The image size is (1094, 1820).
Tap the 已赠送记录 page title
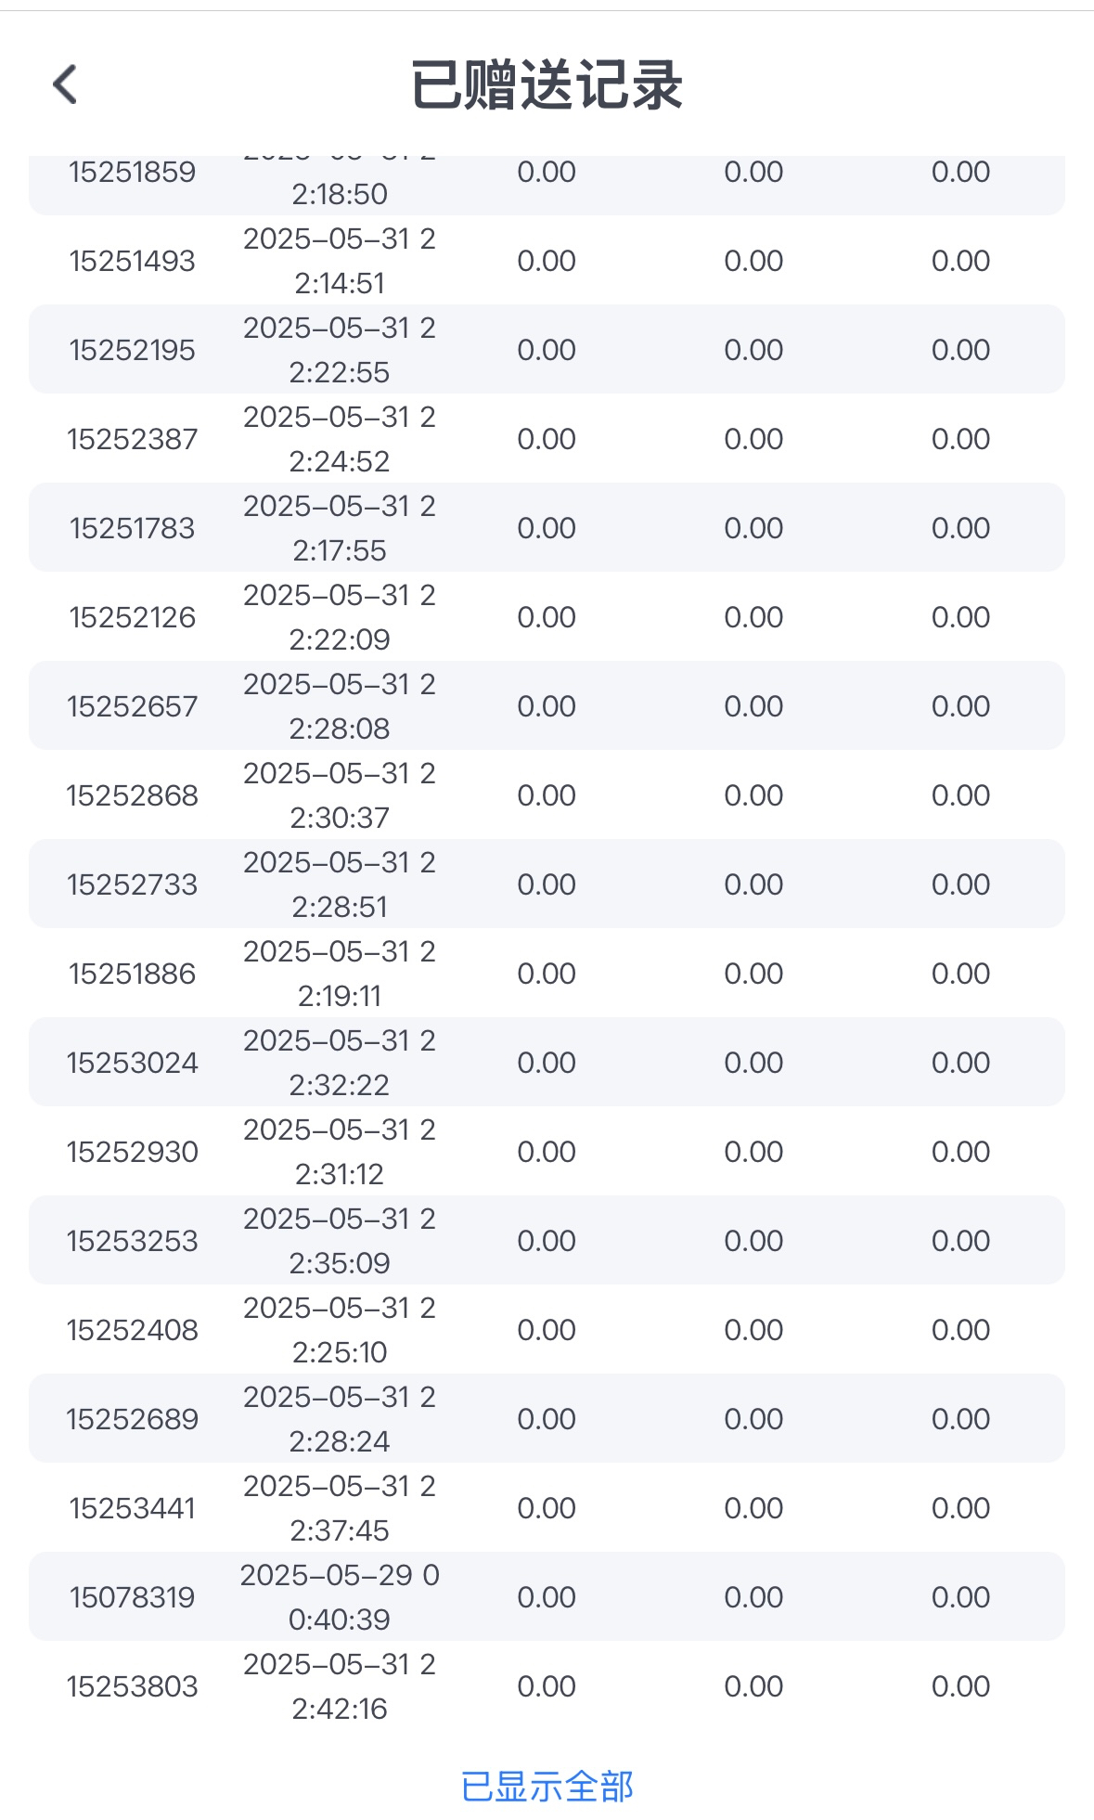point(547,84)
